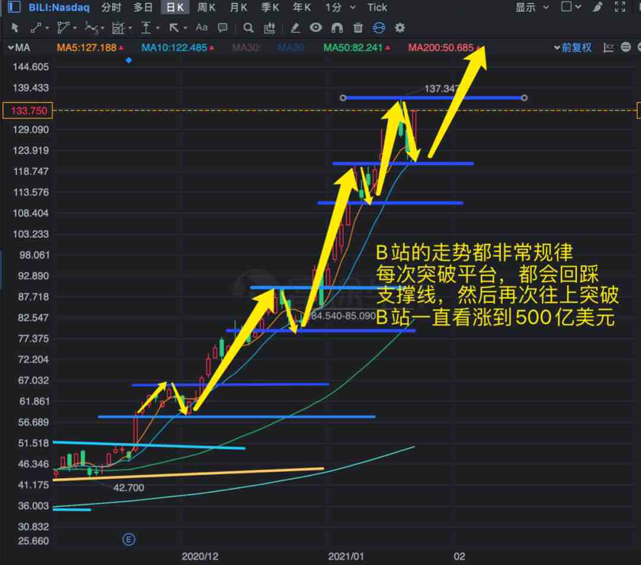
Task: Switch to Tick chart tab
Action: [377, 7]
